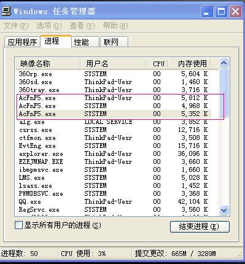Click CPU 使用: 3% status entry
245x264 pixels.
click(84, 254)
